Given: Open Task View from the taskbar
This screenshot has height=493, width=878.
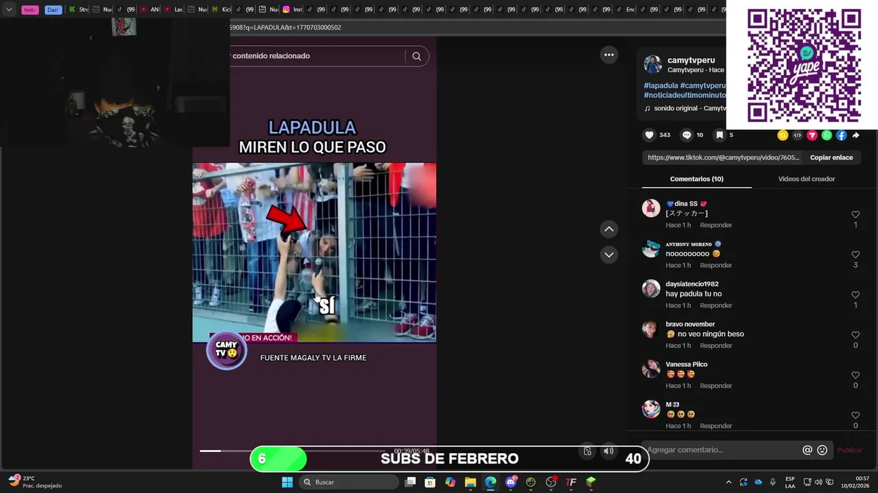Looking at the screenshot, I should (x=410, y=482).
